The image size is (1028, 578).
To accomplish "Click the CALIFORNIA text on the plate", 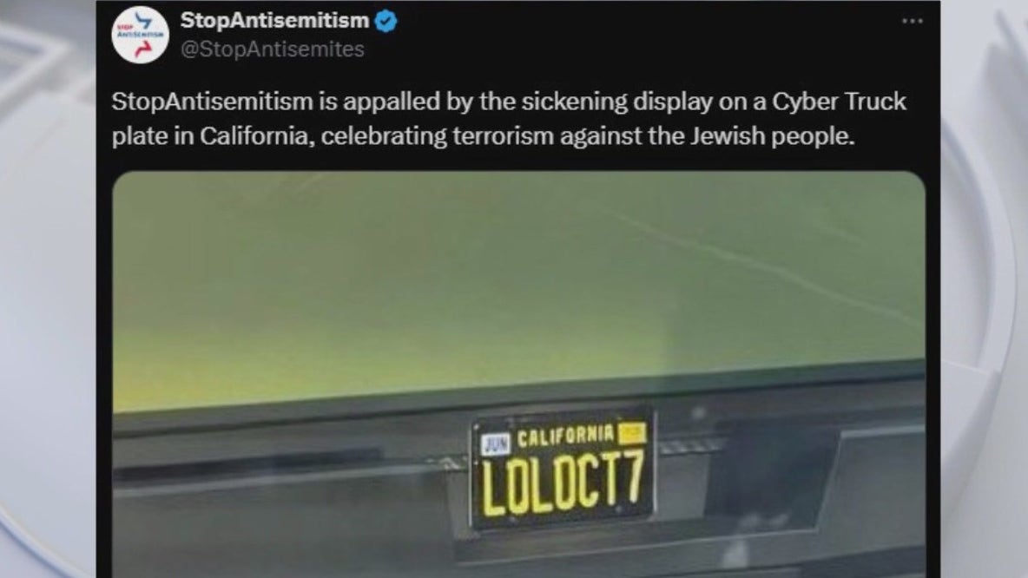I will click(565, 437).
